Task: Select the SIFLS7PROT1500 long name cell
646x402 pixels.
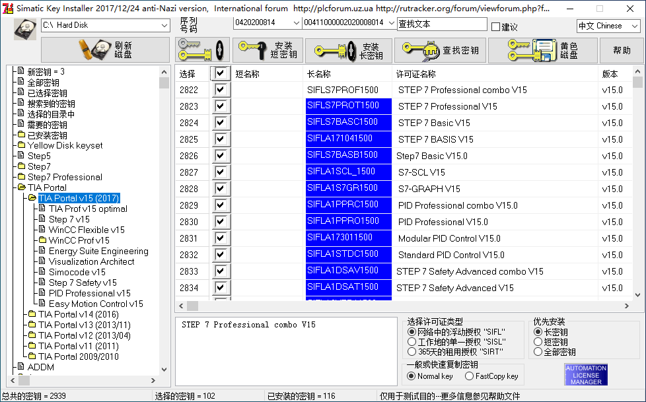Action: pos(349,106)
